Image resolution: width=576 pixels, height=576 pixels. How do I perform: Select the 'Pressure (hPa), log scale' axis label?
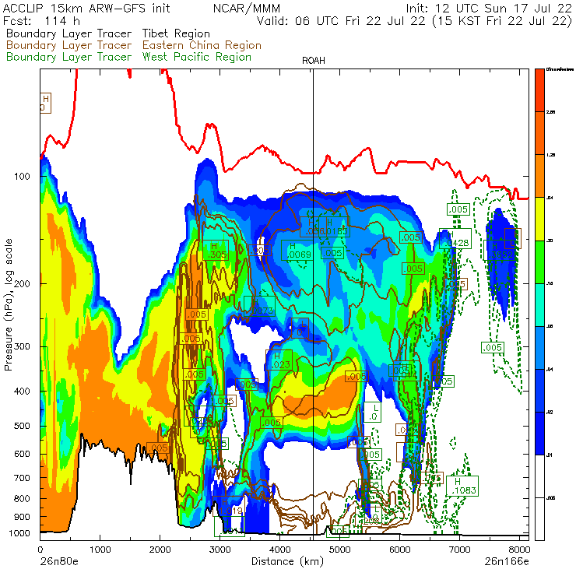pos(9,304)
